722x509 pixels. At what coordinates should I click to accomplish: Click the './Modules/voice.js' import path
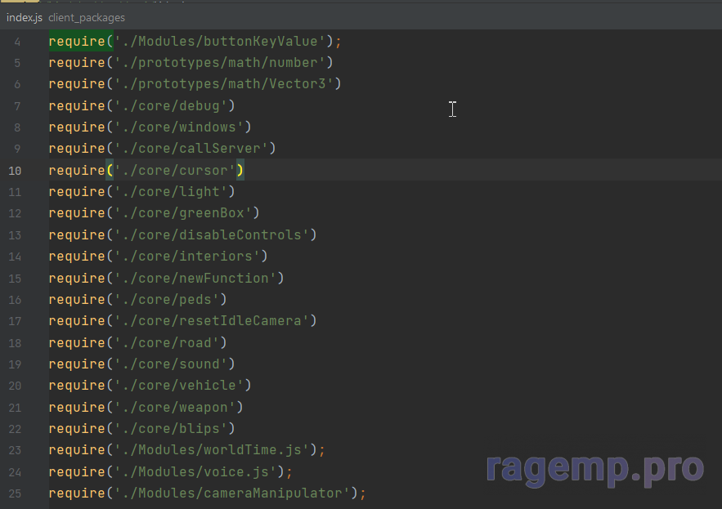pyautogui.click(x=199, y=471)
